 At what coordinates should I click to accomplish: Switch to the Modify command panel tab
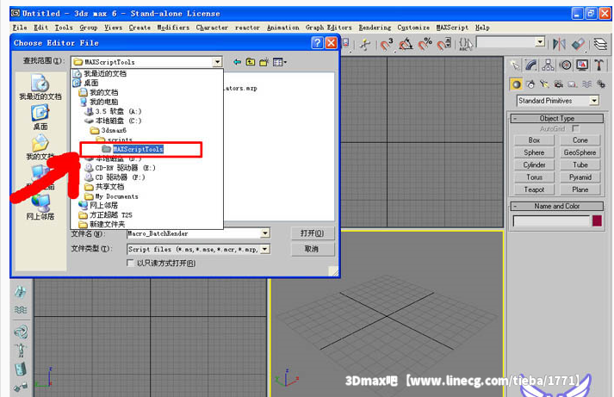[x=531, y=65]
